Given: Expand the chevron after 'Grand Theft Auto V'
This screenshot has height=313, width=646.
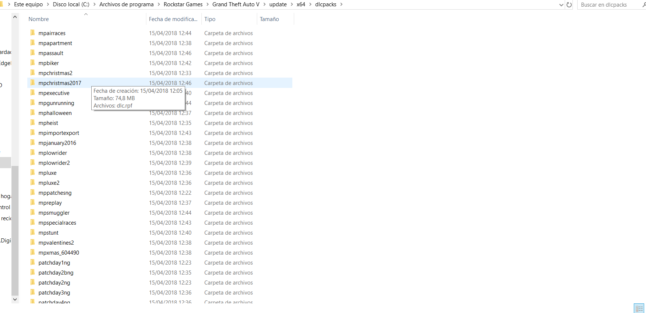Looking at the screenshot, I should [264, 4].
